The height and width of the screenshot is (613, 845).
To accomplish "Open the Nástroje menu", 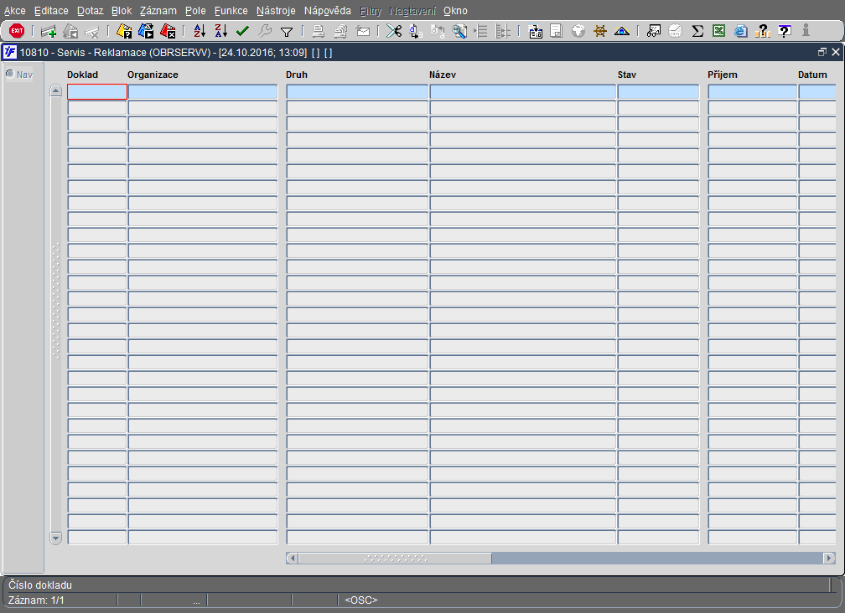I will coord(276,11).
